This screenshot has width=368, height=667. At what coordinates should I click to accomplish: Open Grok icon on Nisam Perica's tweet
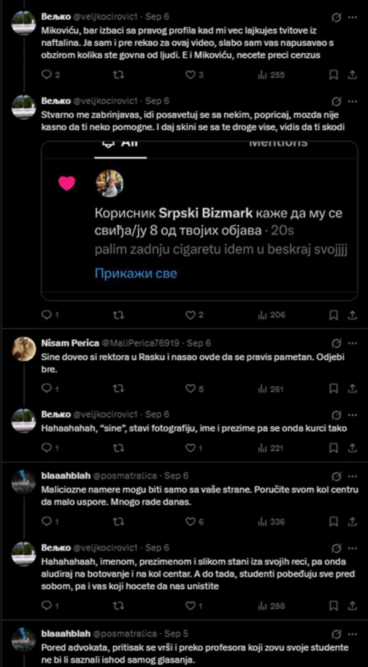tap(336, 343)
